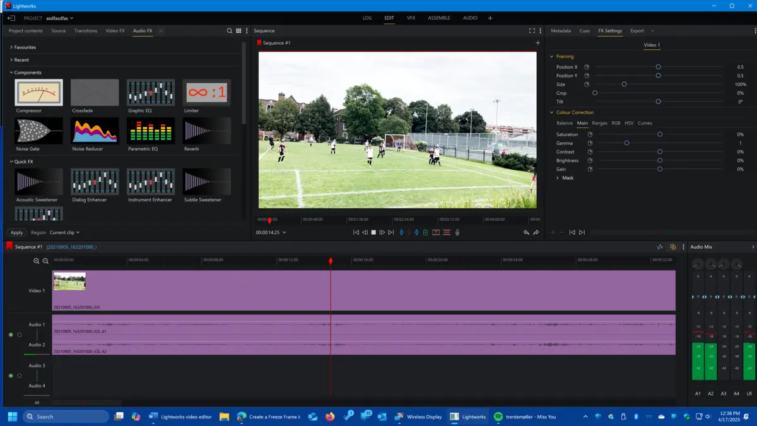Switch to the VFX tab
Viewport: 757px width, 426px height.
pos(411,18)
